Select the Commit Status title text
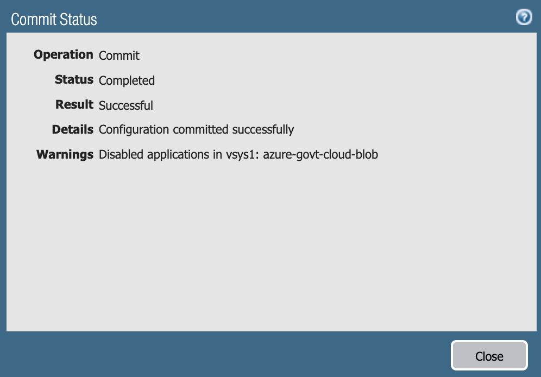 click(x=53, y=19)
